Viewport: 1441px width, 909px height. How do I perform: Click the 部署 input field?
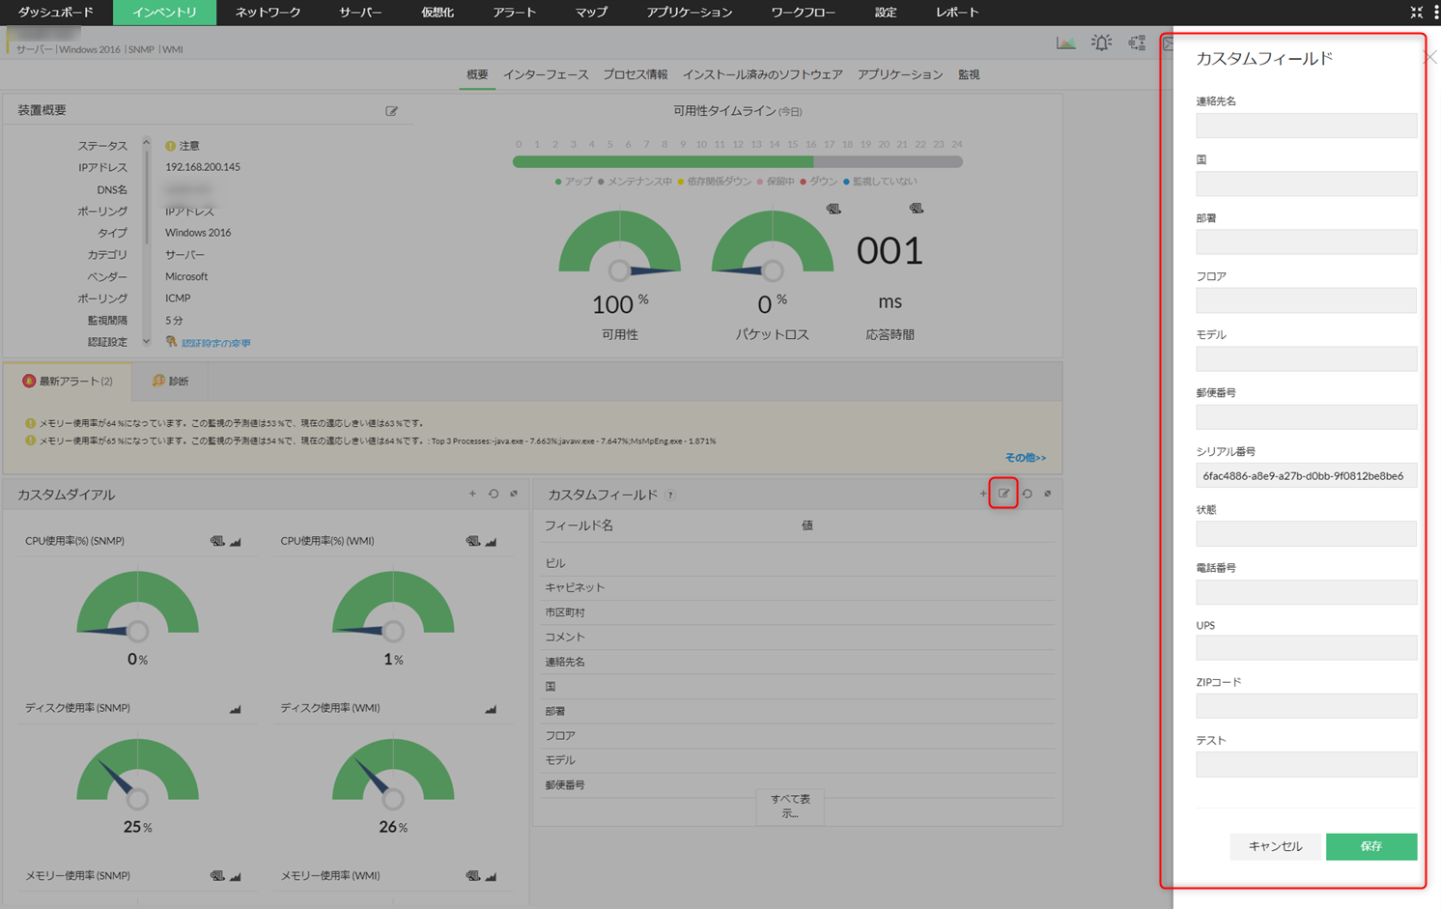coord(1307,241)
